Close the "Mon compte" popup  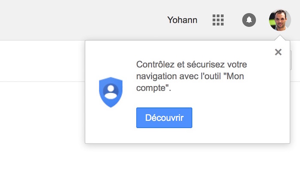[x=278, y=52]
